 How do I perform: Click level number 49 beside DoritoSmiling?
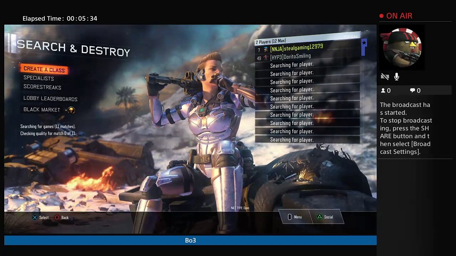tap(259, 58)
